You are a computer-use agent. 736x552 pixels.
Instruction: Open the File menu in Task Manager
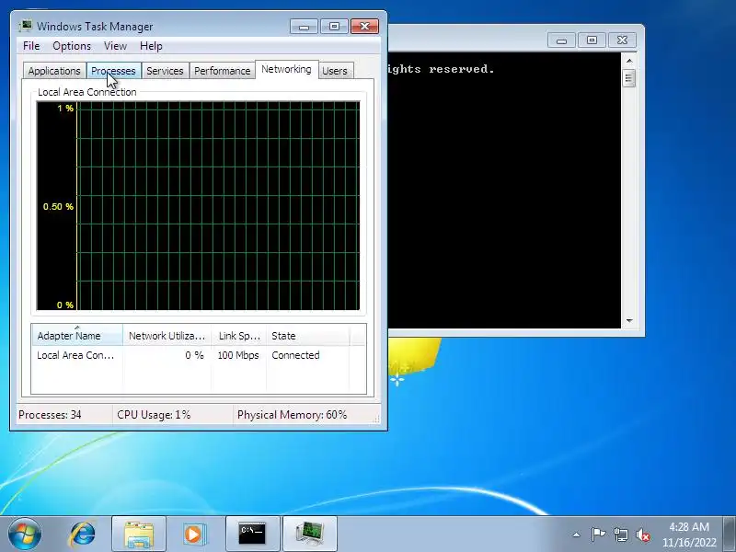coord(31,46)
